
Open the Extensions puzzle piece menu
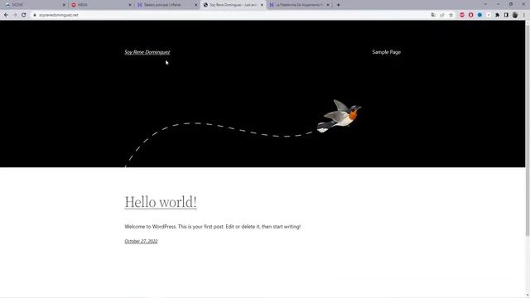(x=497, y=15)
